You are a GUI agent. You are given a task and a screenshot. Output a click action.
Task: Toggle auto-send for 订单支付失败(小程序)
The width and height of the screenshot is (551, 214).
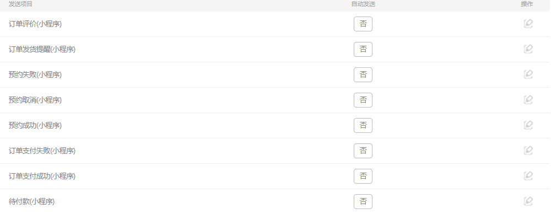coord(363,151)
